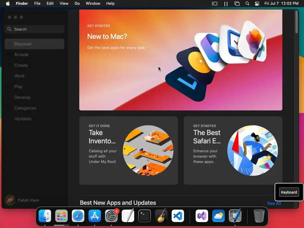Click the App Store dock icon
The width and height of the screenshot is (304, 228).
point(95,216)
